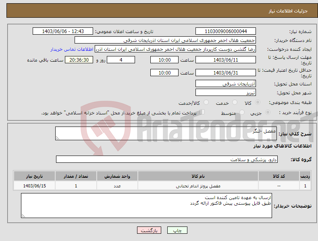Click the unit cell عدد

[x=117, y=186]
